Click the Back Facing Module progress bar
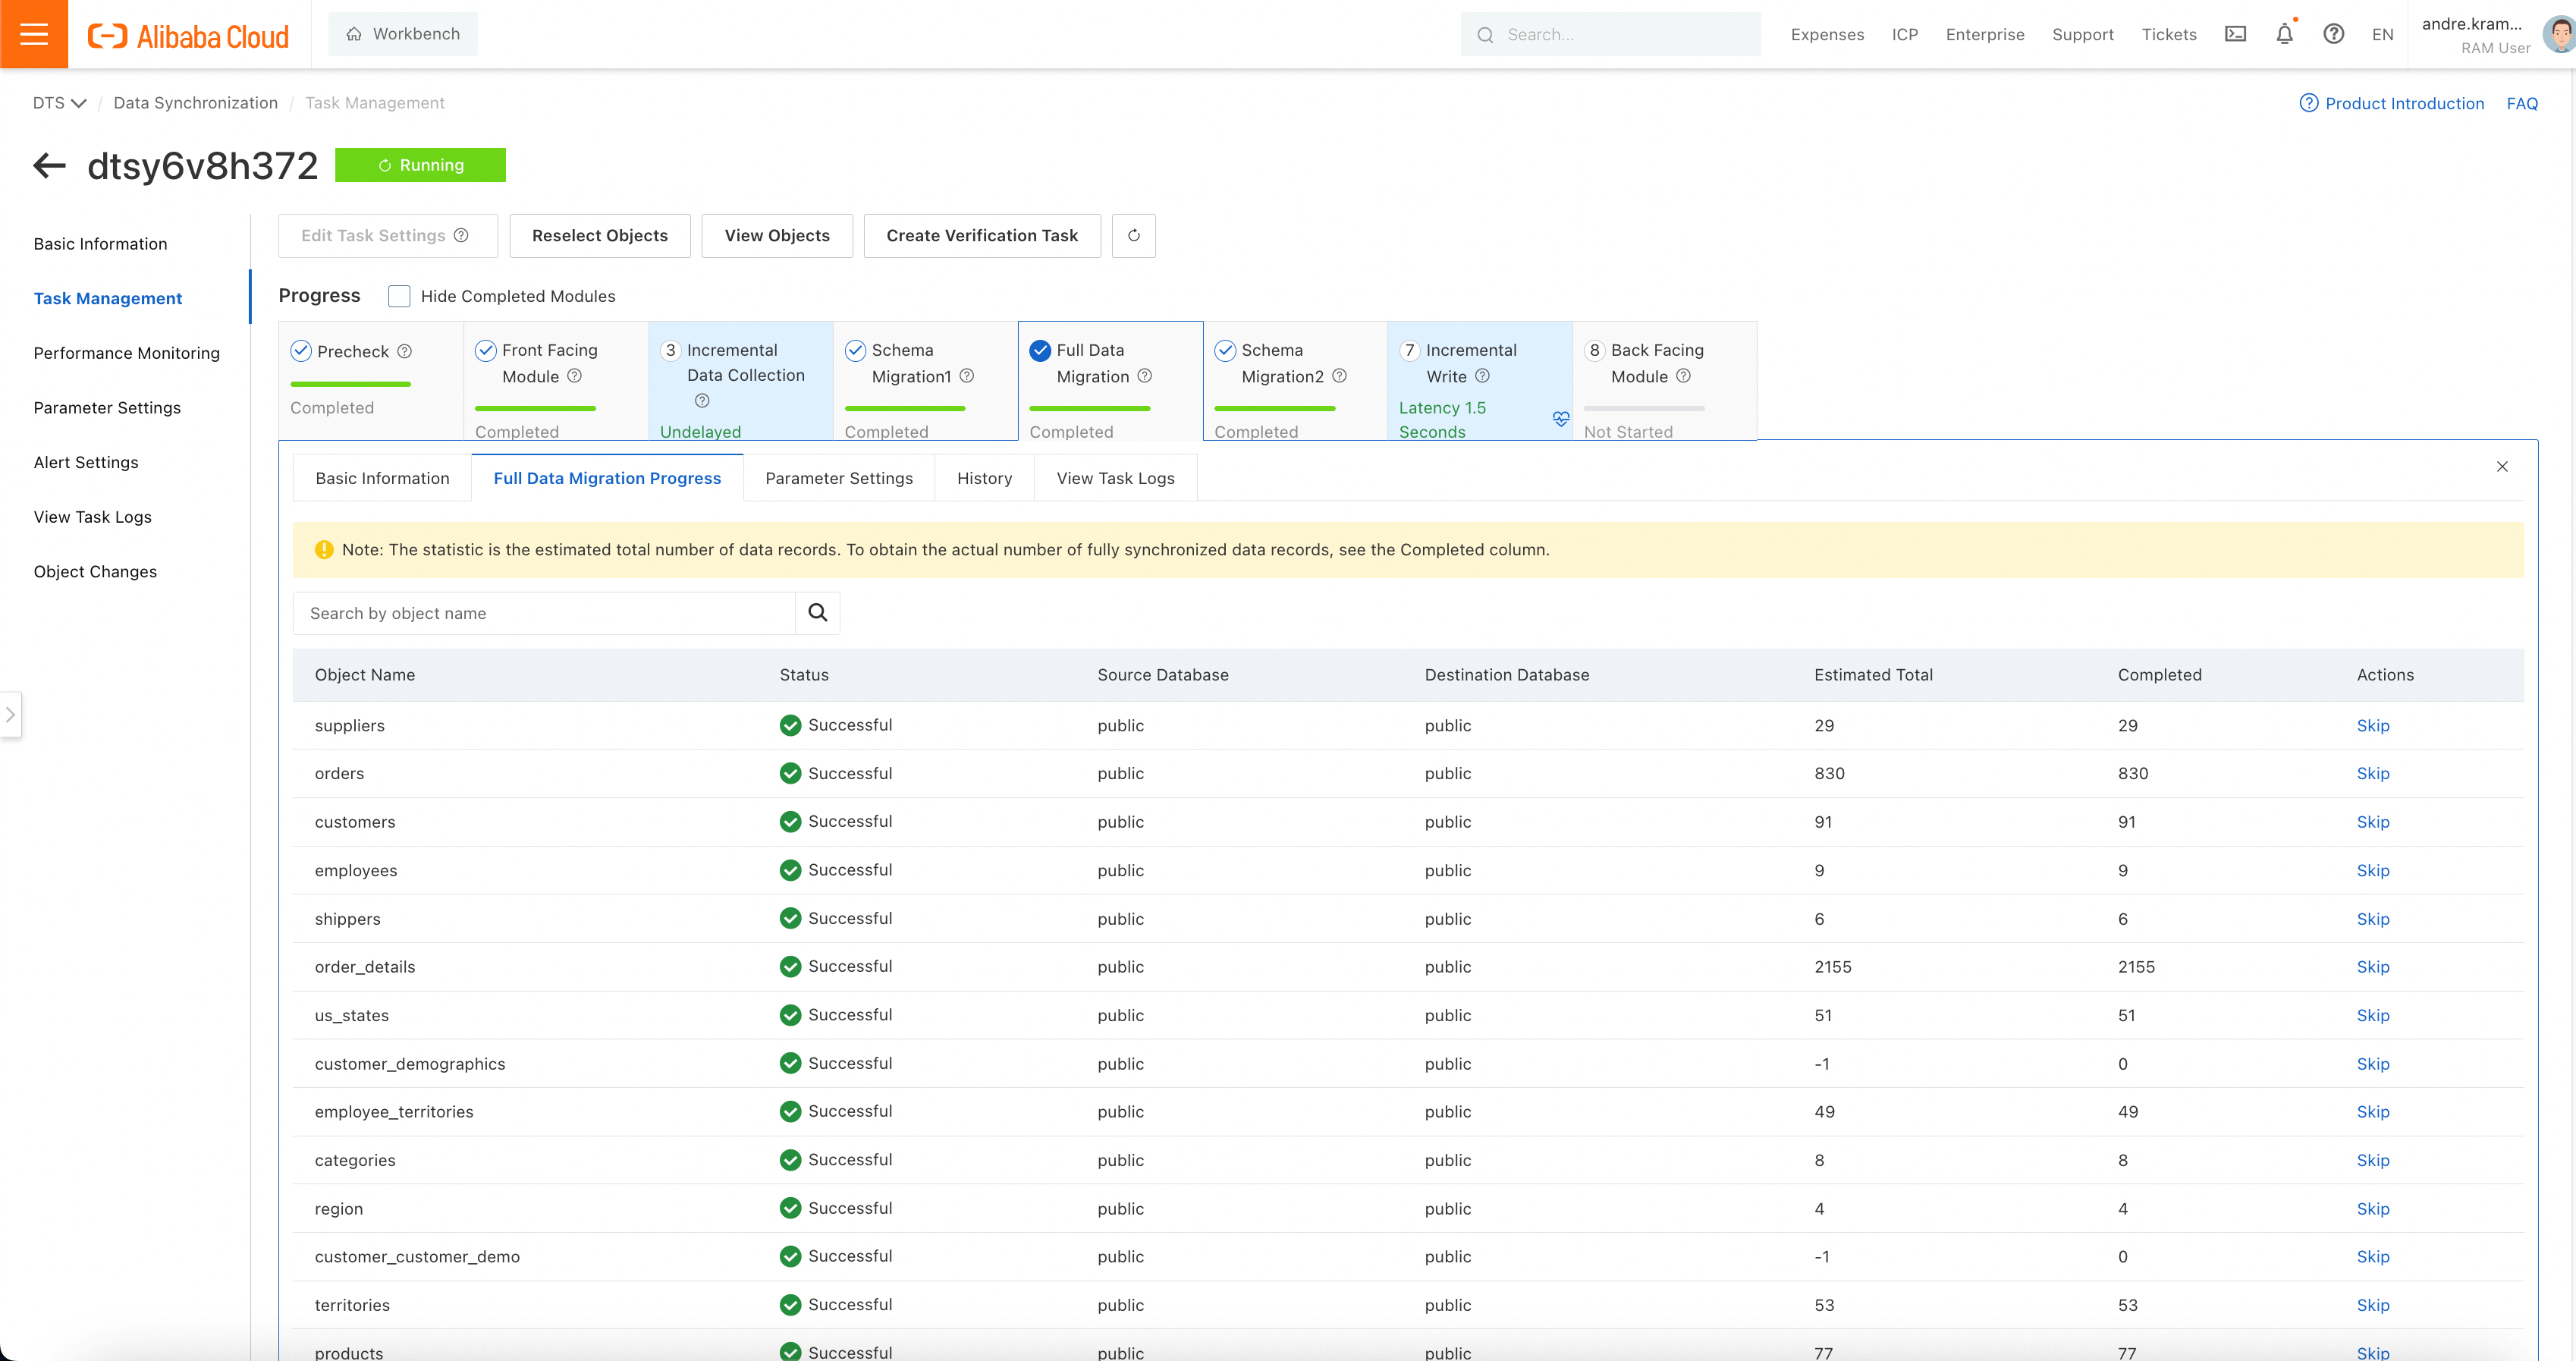The image size is (2576, 1361). 1644,408
